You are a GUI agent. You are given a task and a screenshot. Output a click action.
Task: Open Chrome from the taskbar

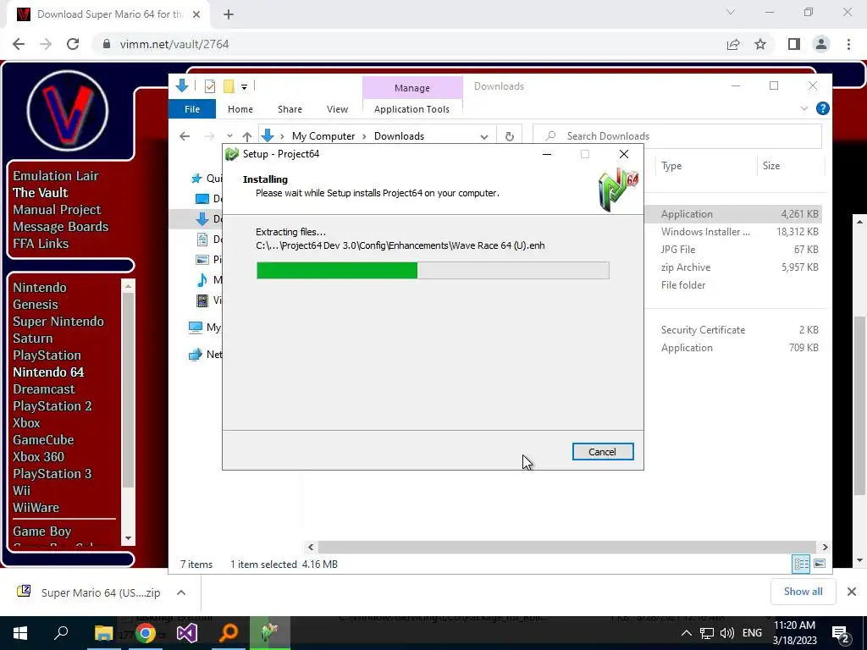[x=146, y=633]
